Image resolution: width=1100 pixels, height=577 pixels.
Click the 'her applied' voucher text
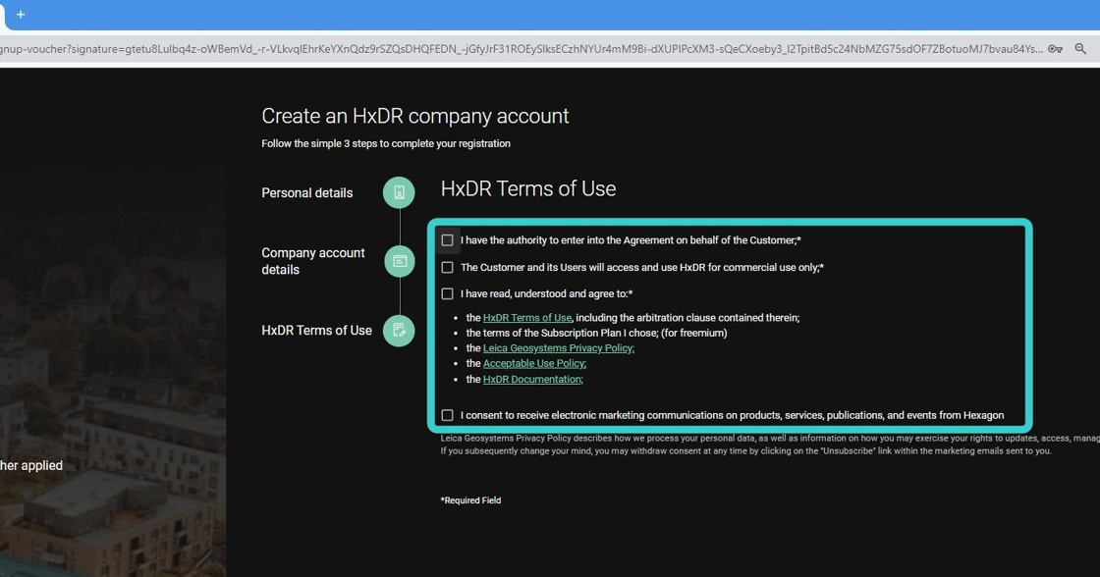(x=30, y=465)
